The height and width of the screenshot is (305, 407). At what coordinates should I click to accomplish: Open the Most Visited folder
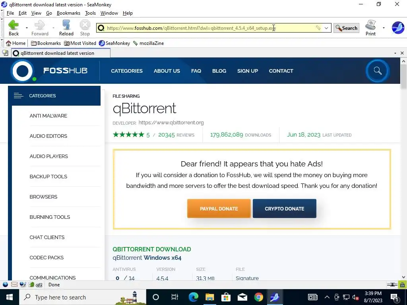[x=80, y=43]
